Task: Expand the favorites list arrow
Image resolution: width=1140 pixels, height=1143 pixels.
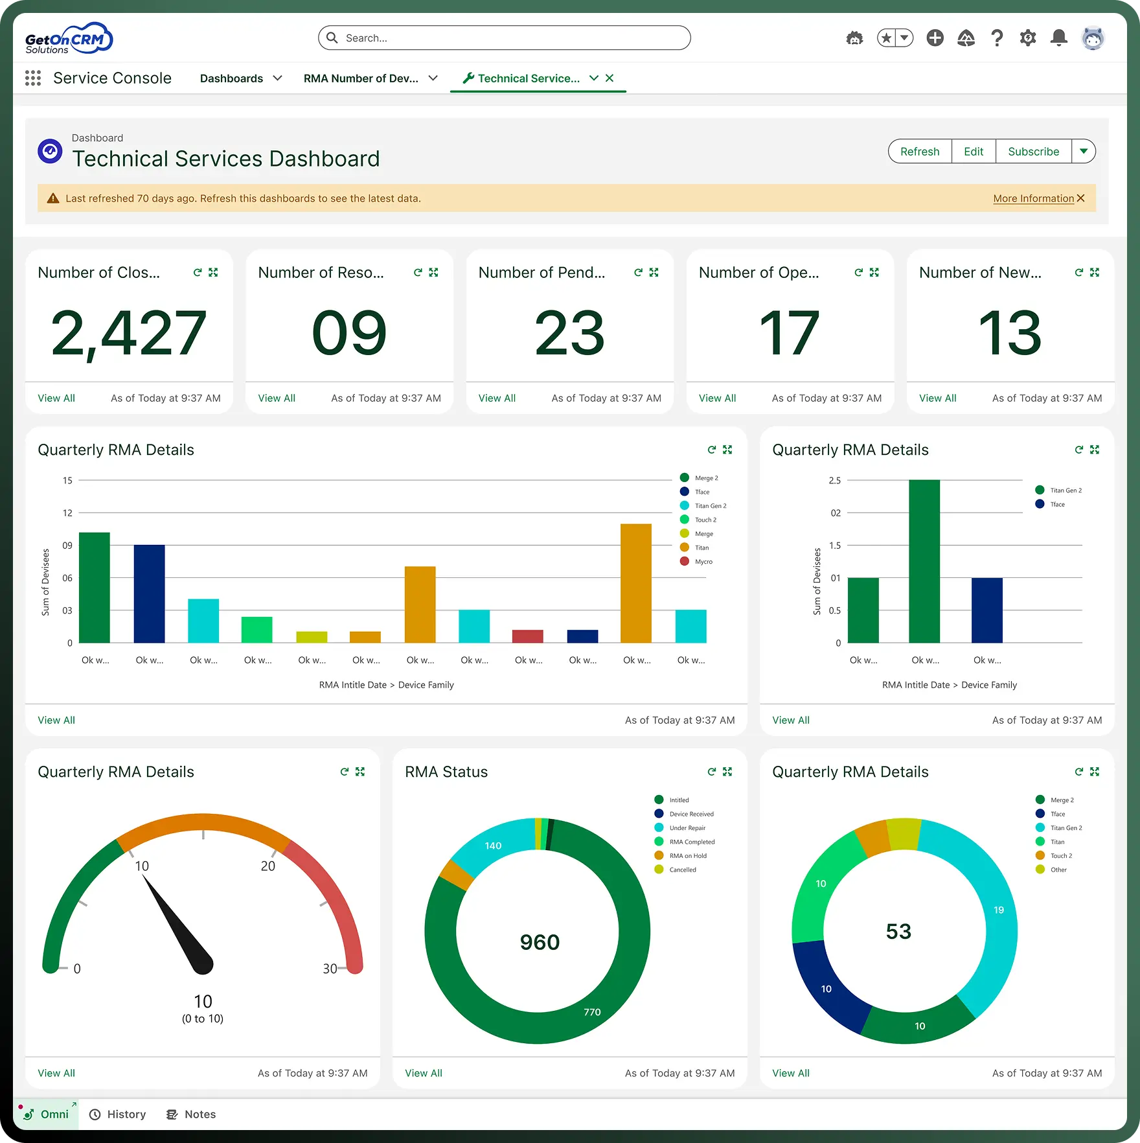Action: pos(904,38)
